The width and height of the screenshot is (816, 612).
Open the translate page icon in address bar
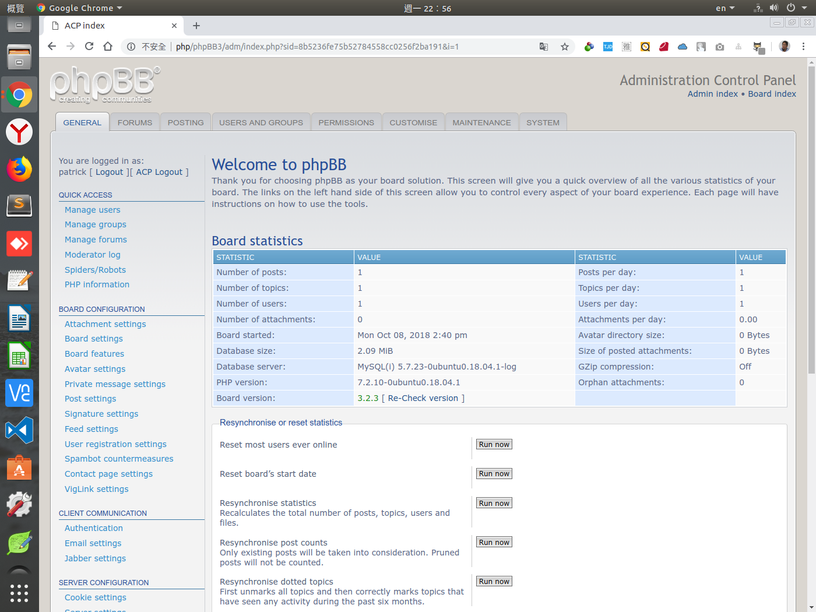pyautogui.click(x=544, y=47)
